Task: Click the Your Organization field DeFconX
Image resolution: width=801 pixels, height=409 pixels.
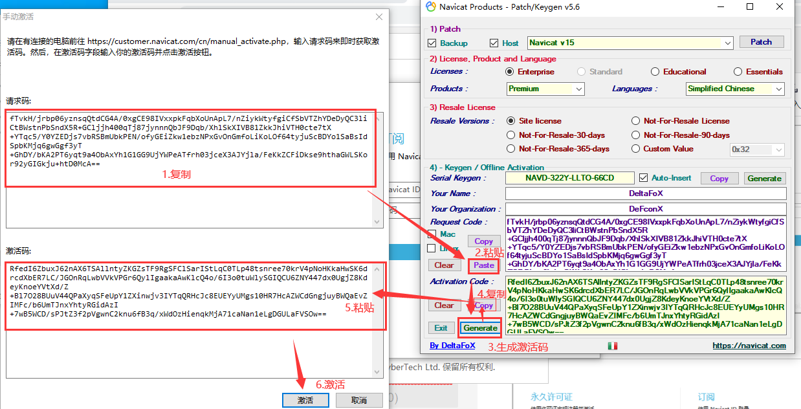Action: pyautogui.click(x=646, y=209)
